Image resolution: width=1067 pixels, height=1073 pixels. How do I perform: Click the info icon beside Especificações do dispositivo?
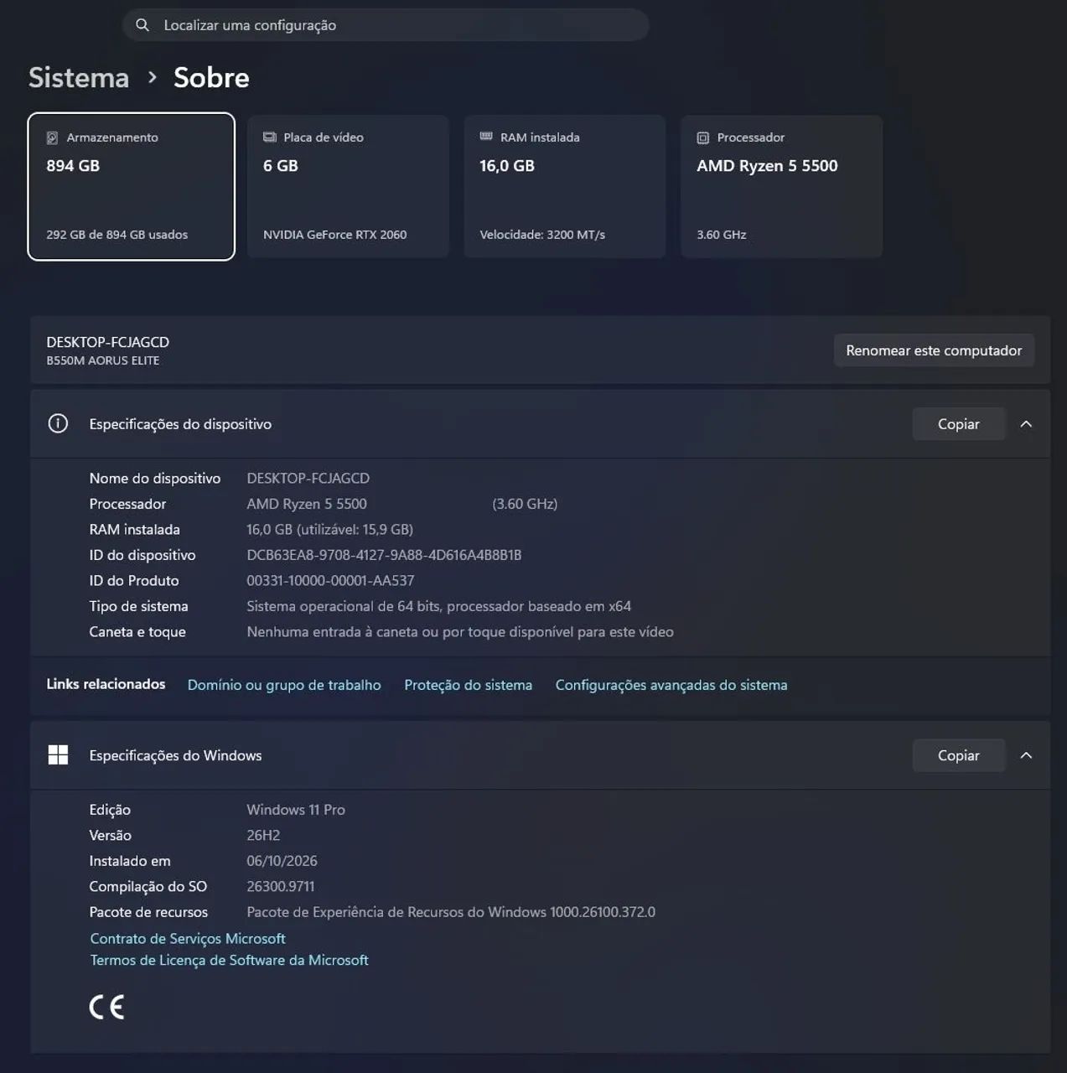click(58, 423)
